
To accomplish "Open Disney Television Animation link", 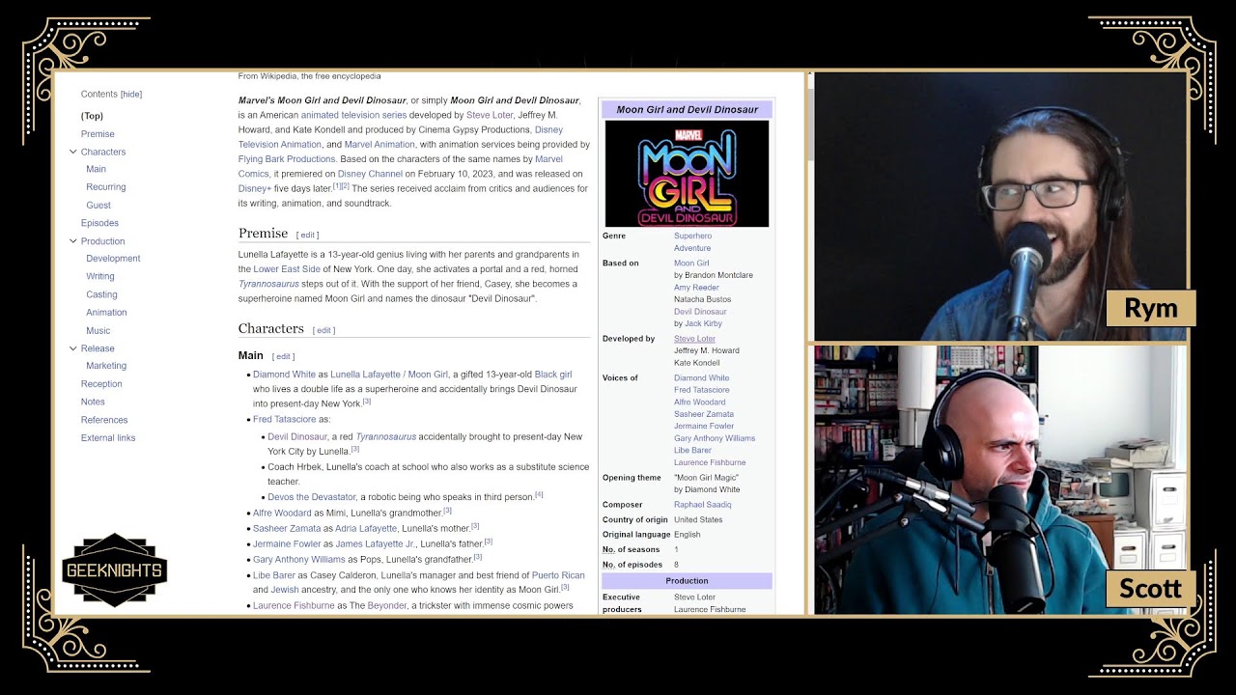I will coord(401,137).
